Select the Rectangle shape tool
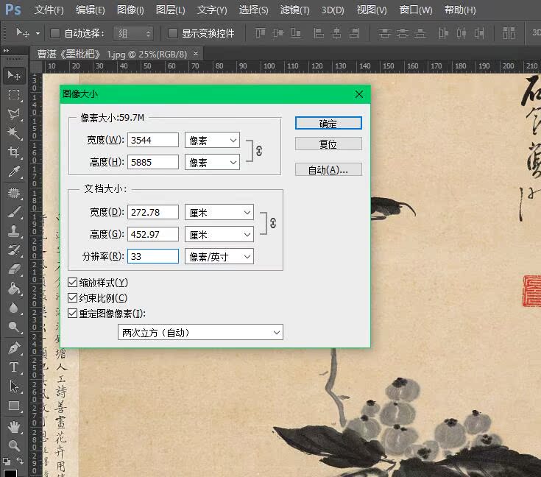 click(x=14, y=406)
